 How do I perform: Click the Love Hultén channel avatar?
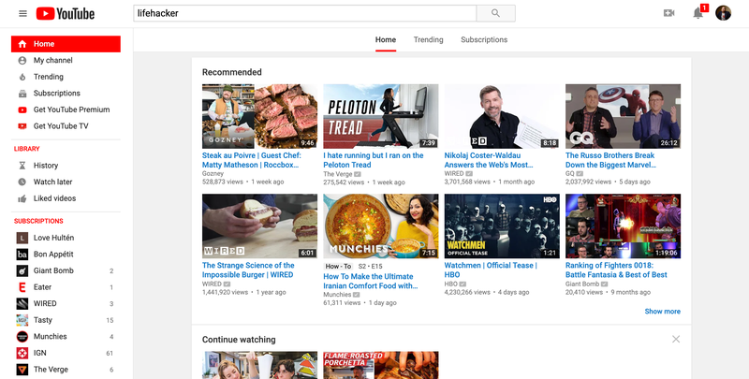(x=22, y=238)
